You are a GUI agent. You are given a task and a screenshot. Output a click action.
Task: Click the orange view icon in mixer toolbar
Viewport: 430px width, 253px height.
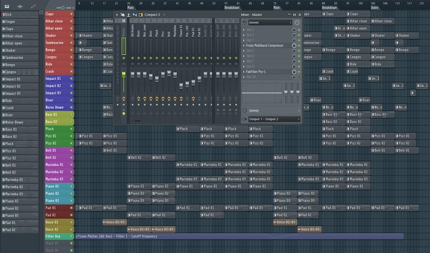point(141,15)
